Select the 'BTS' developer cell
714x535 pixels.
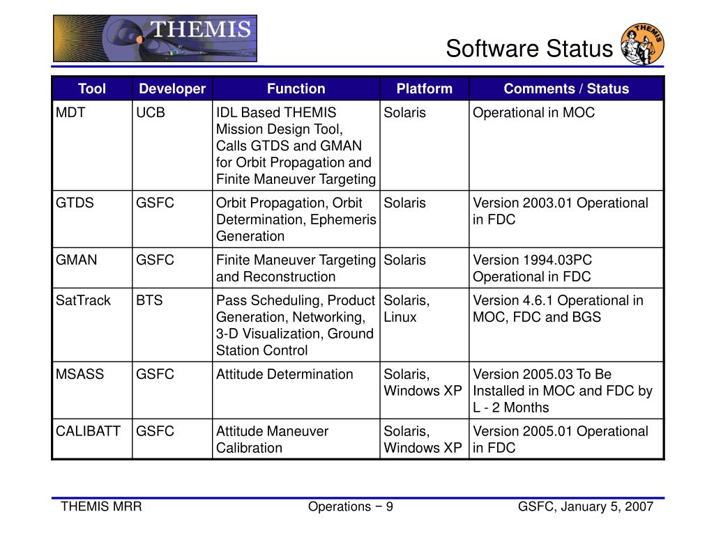click(172, 325)
